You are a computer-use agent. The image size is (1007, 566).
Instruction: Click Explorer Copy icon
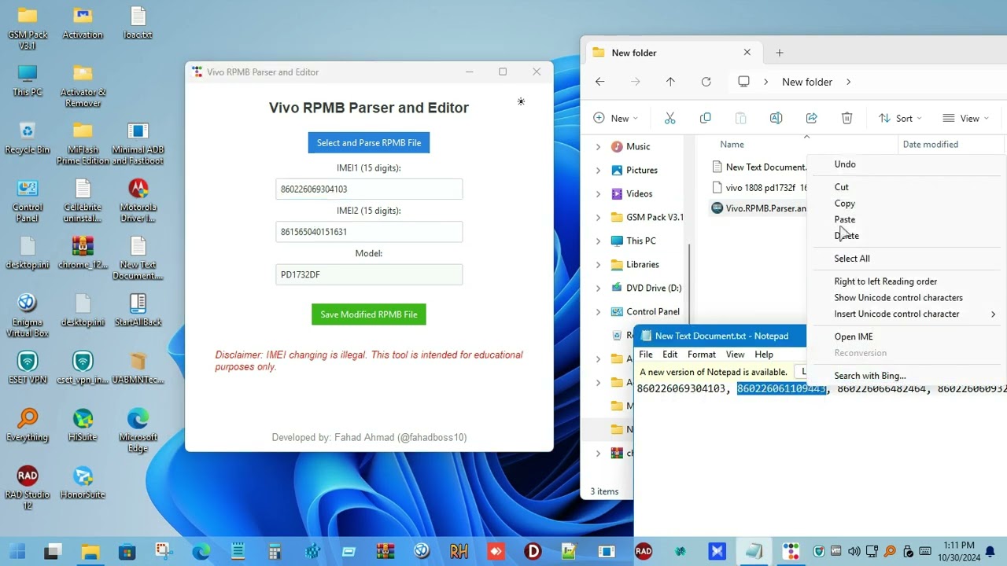[706, 118]
